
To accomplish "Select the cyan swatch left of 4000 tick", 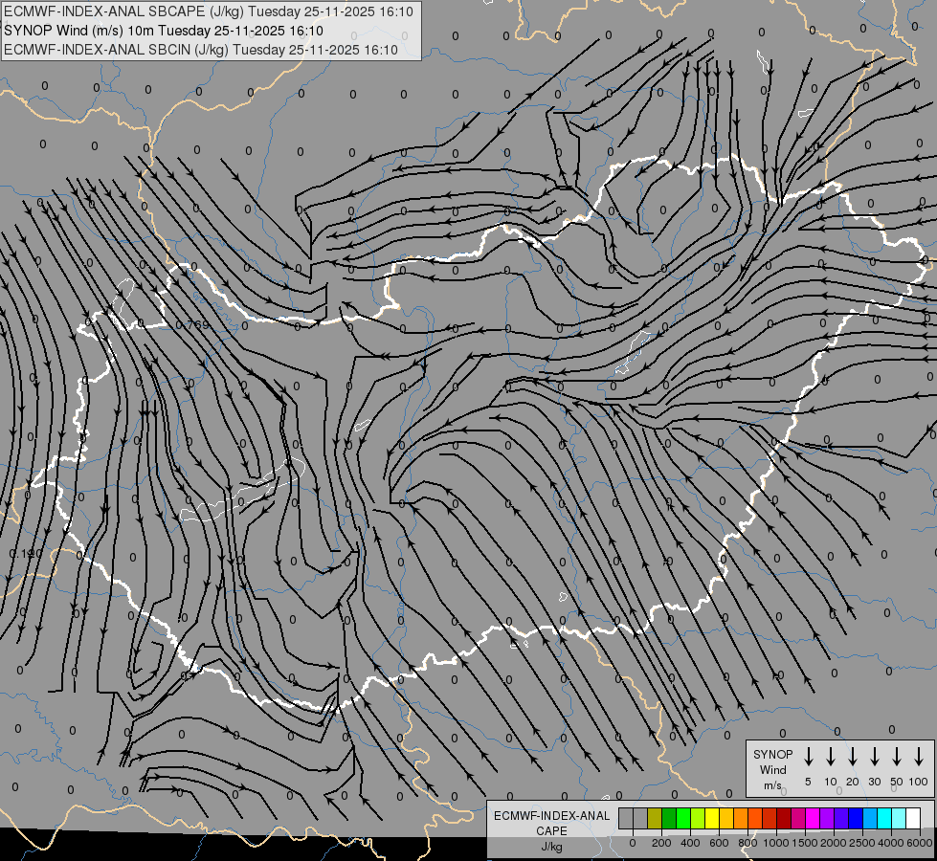I will tap(883, 818).
